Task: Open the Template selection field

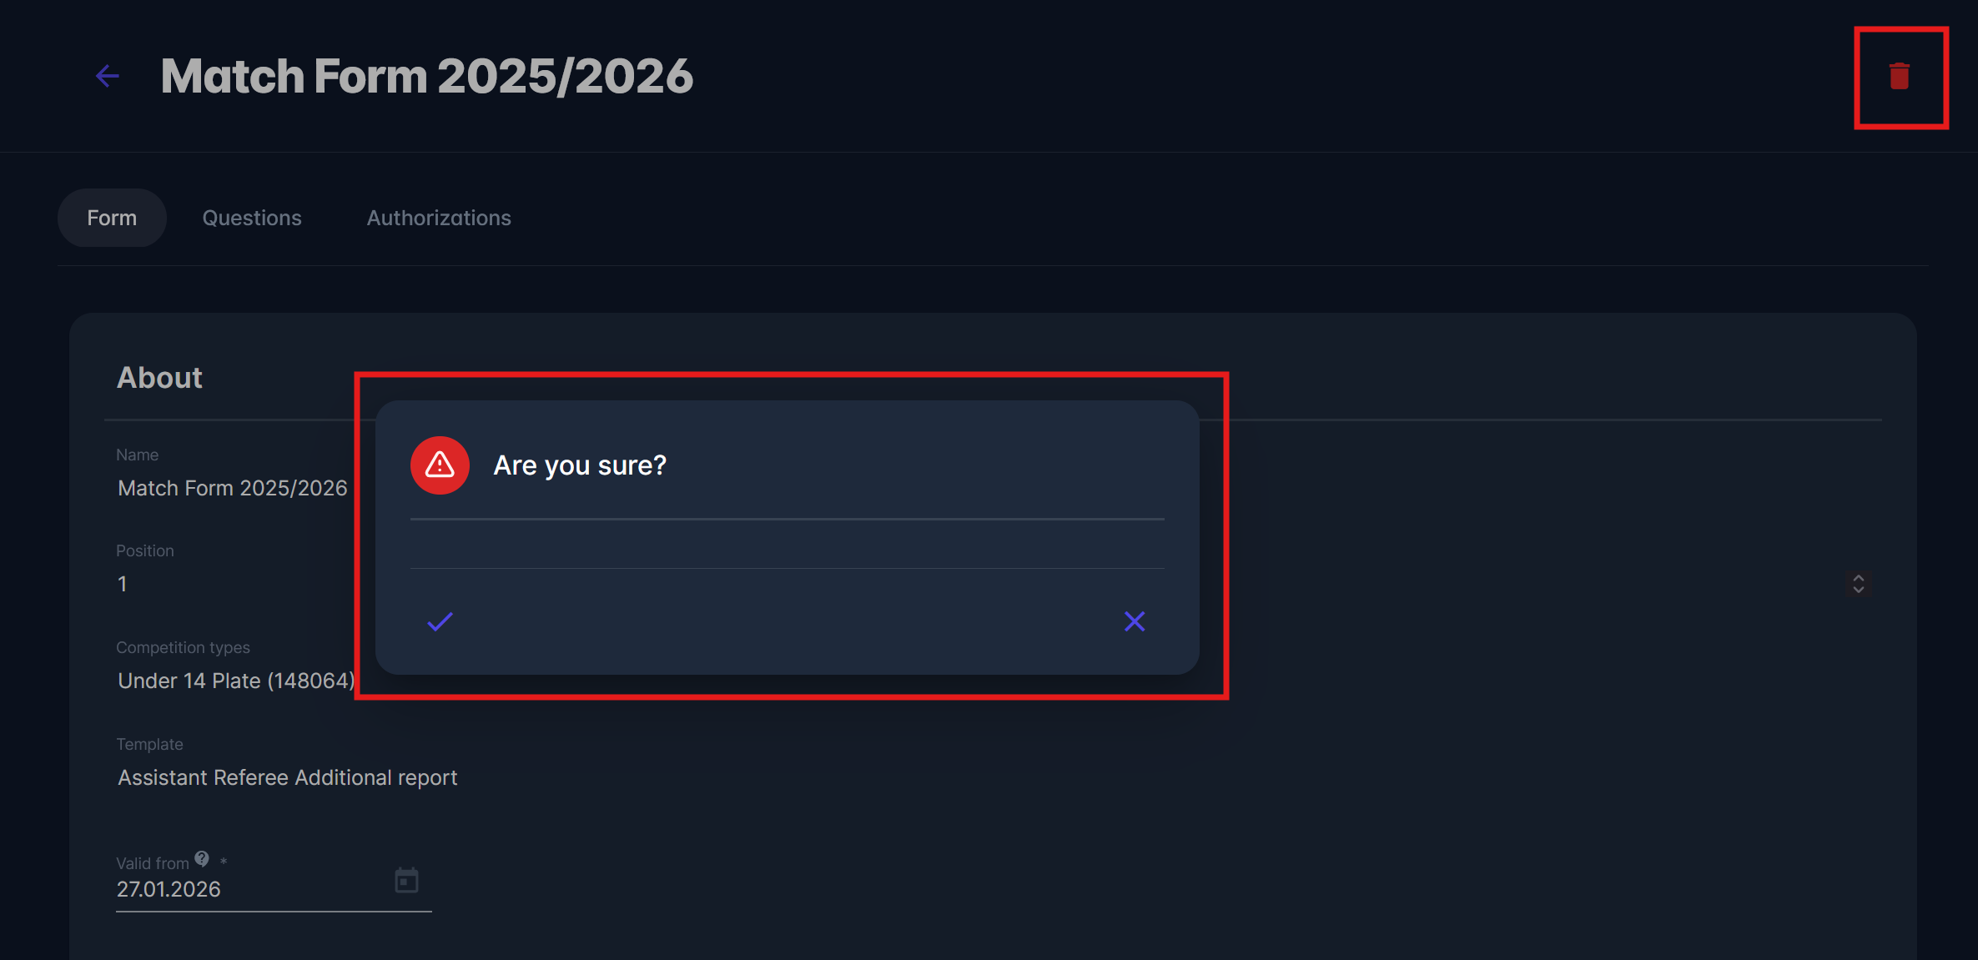Action: point(288,777)
